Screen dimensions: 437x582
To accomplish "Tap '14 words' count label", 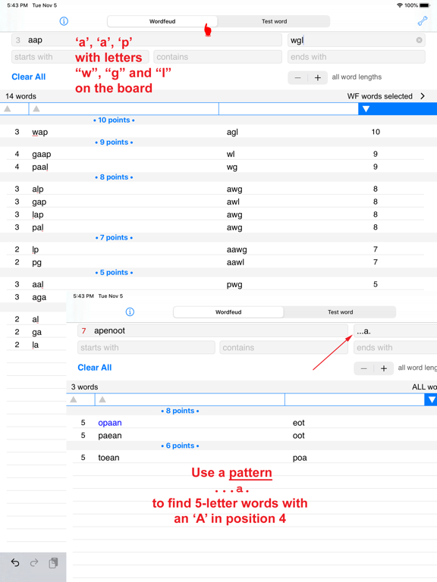I will coord(20,96).
